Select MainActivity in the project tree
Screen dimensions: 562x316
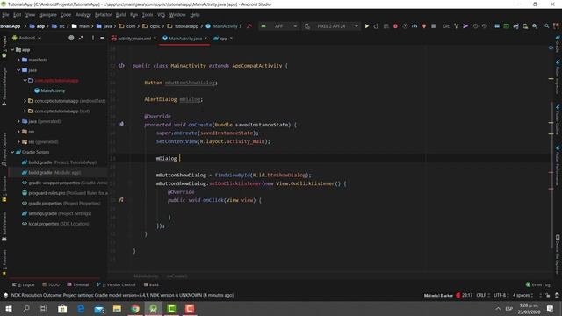53,90
